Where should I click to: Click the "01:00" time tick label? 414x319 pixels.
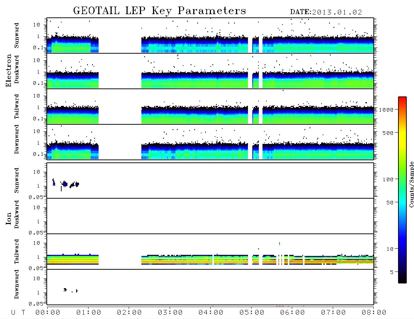89,313
